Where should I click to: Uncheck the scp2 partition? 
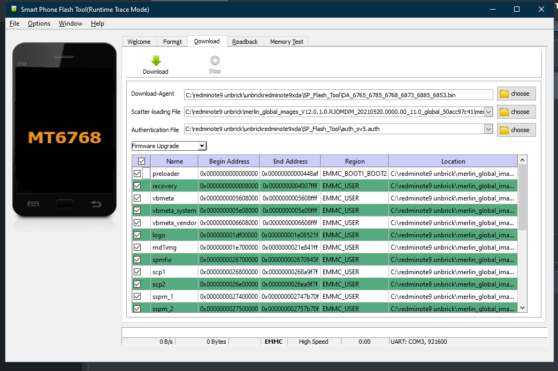coord(137,284)
